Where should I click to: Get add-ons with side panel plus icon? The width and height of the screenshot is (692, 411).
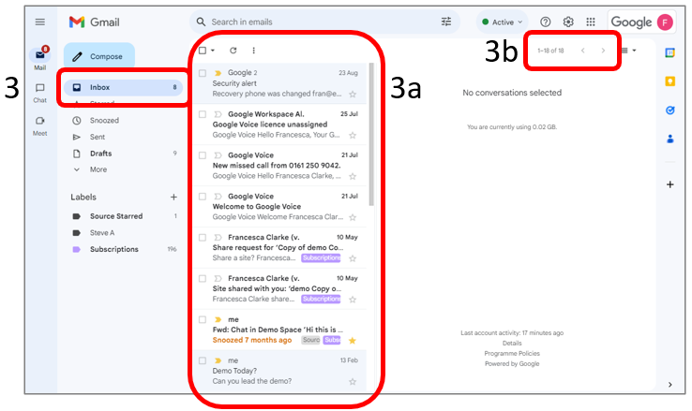point(669,184)
